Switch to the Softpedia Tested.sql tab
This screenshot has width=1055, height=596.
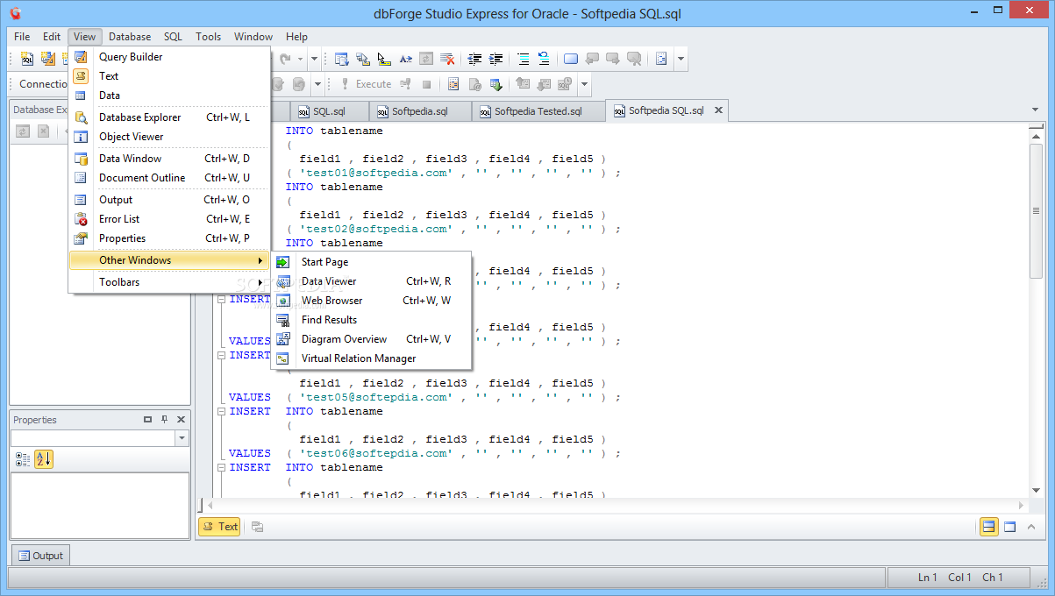pyautogui.click(x=538, y=111)
